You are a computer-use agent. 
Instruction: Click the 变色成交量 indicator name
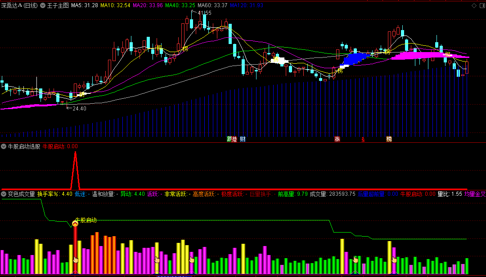[21, 194]
